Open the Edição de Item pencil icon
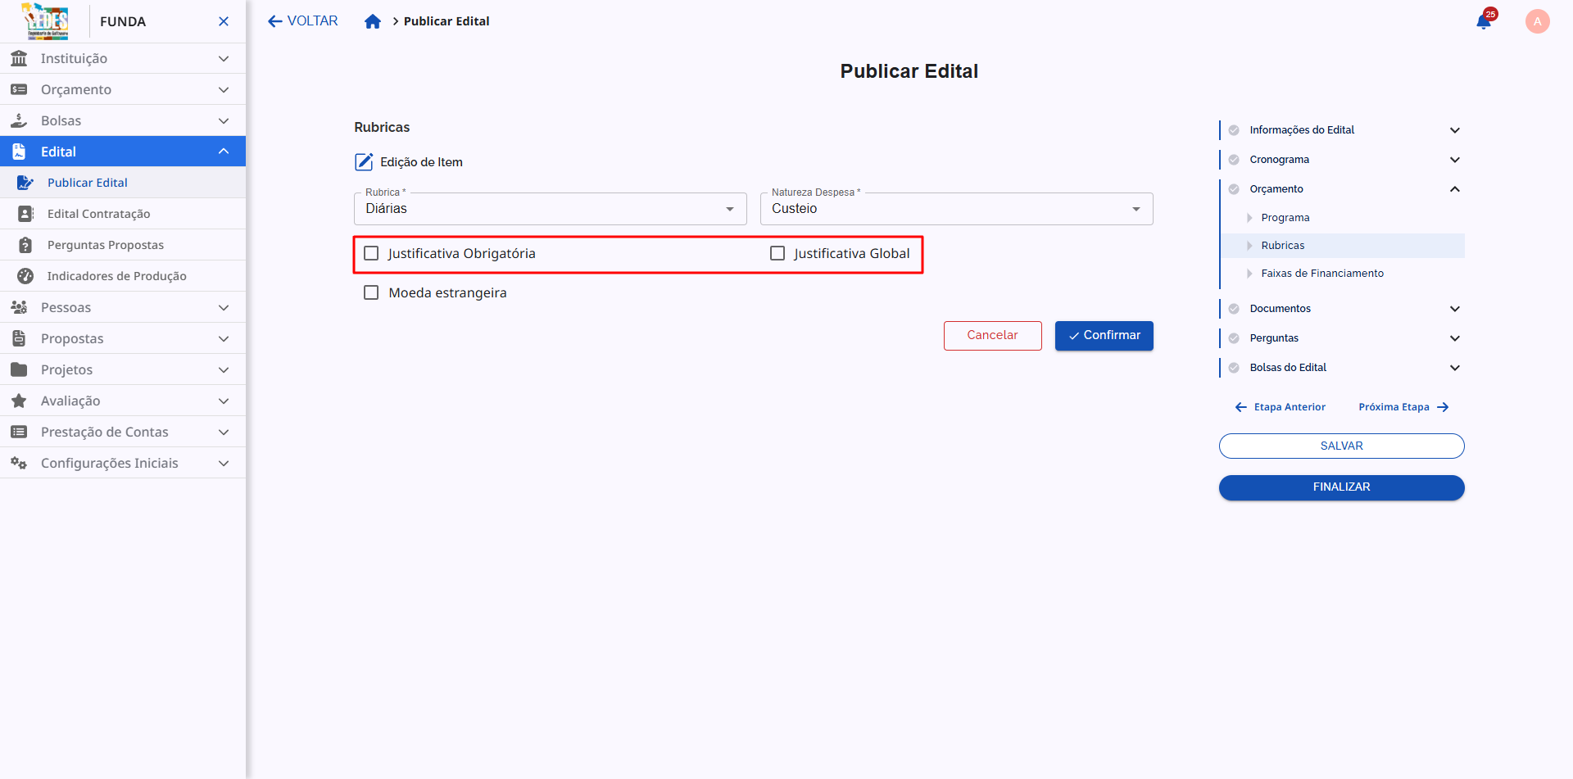1573x779 pixels. pyautogui.click(x=363, y=161)
